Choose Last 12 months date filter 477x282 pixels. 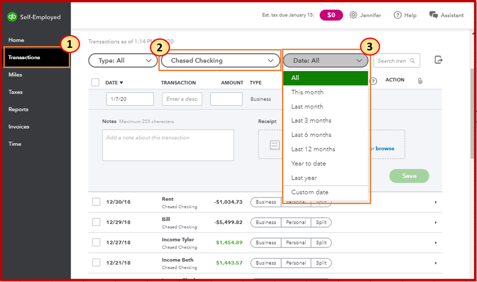[x=326, y=149]
